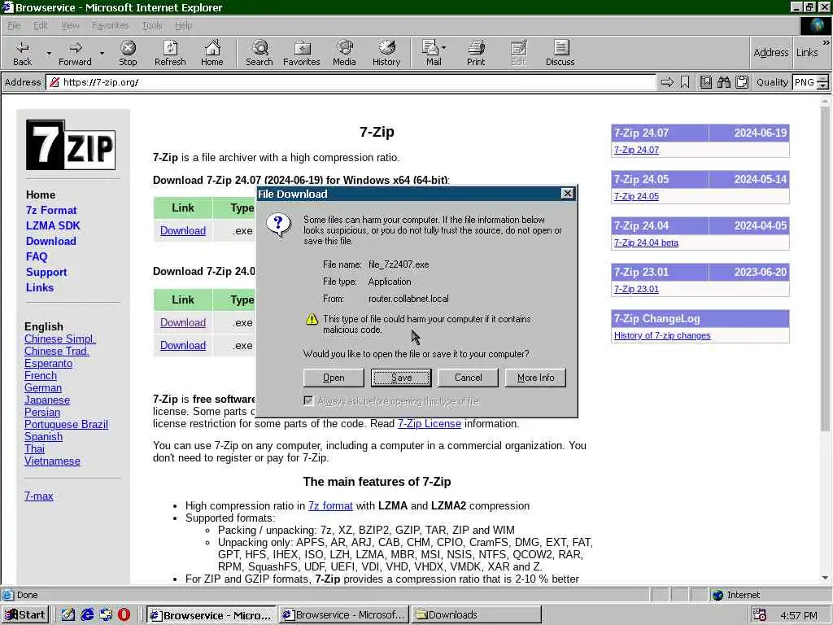This screenshot has width=833, height=625.
Task: Click the first quick launch notepad icon
Action: [x=68, y=615]
